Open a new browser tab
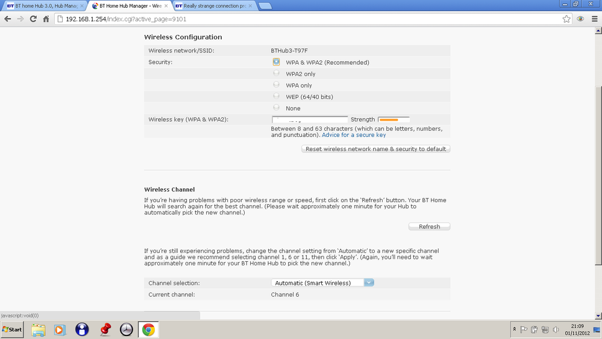The image size is (602, 339). tap(265, 6)
